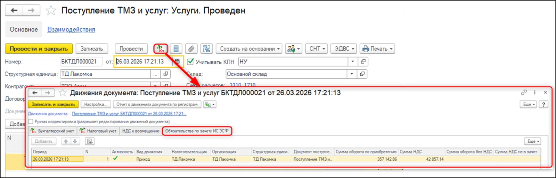
Task: Select the Период cell 26.03.2026 17:21:13
Action: [x=58, y=159]
